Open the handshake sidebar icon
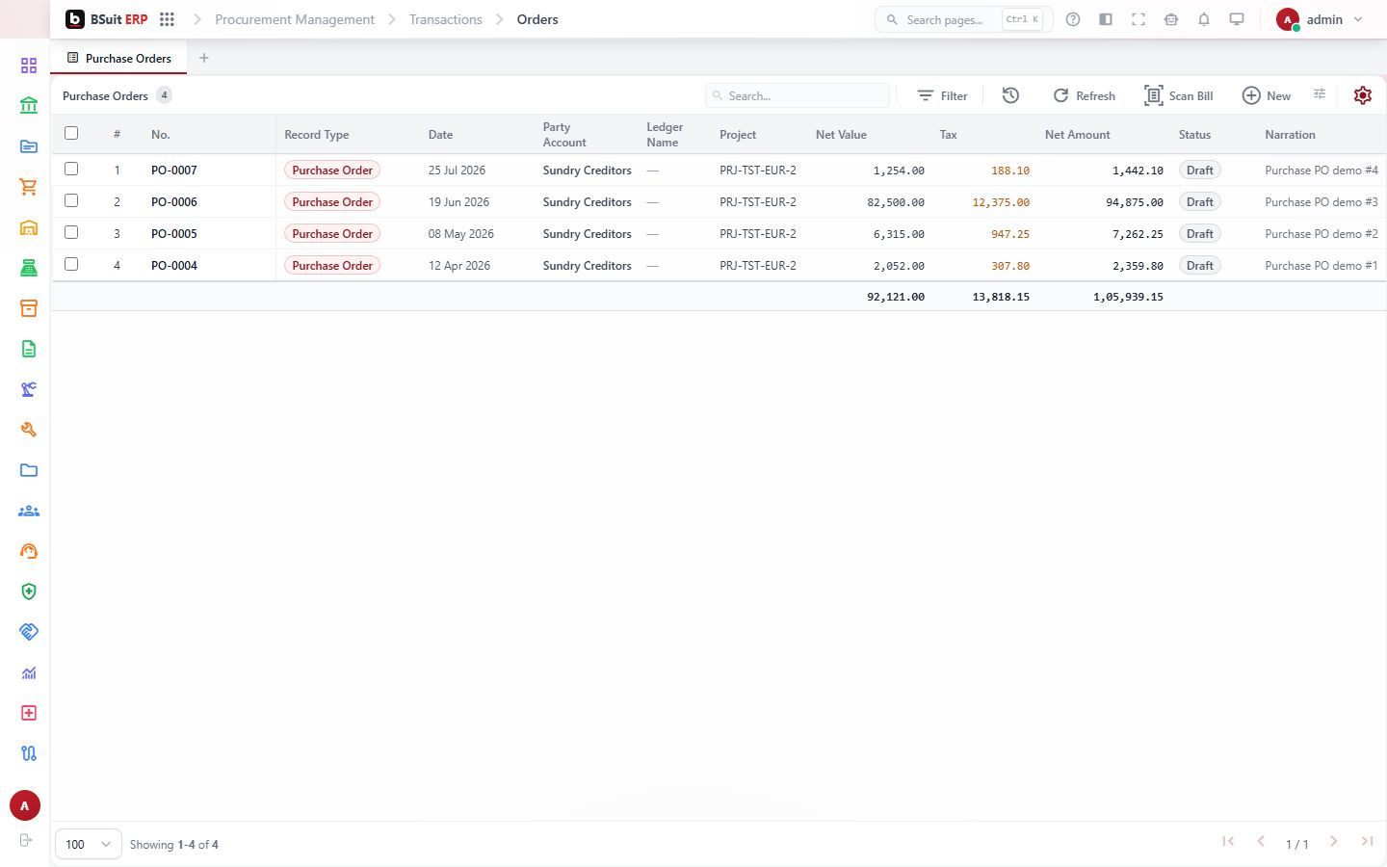Viewport: 1387px width, 867px height. pyautogui.click(x=29, y=632)
